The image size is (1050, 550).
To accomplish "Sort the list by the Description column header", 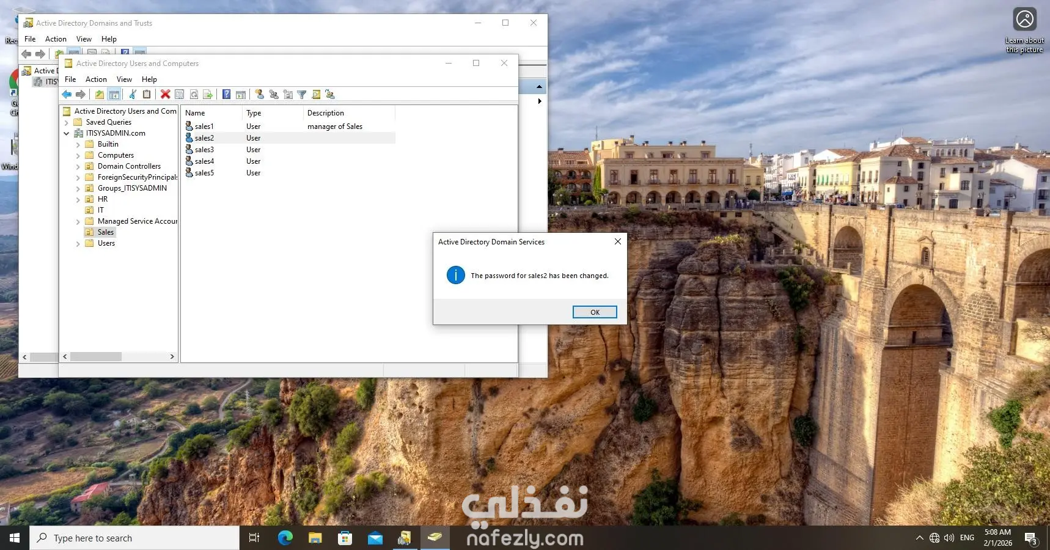I will (349, 113).
